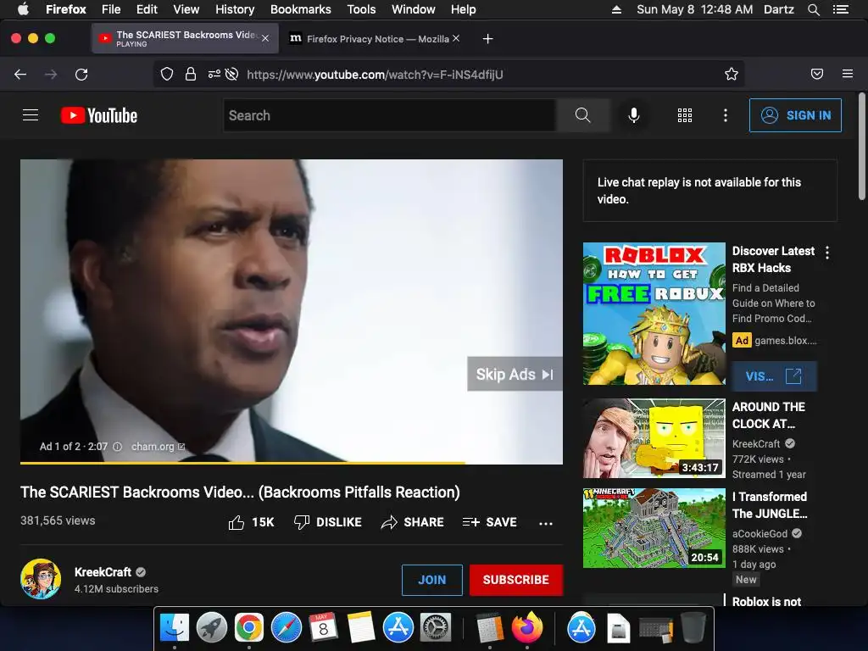Open Safari compass in the Dock
868x651 pixels.
point(287,628)
